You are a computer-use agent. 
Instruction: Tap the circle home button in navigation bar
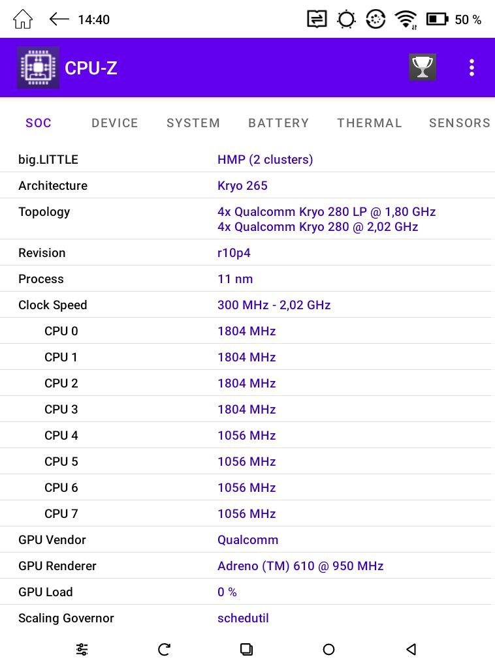point(328,649)
